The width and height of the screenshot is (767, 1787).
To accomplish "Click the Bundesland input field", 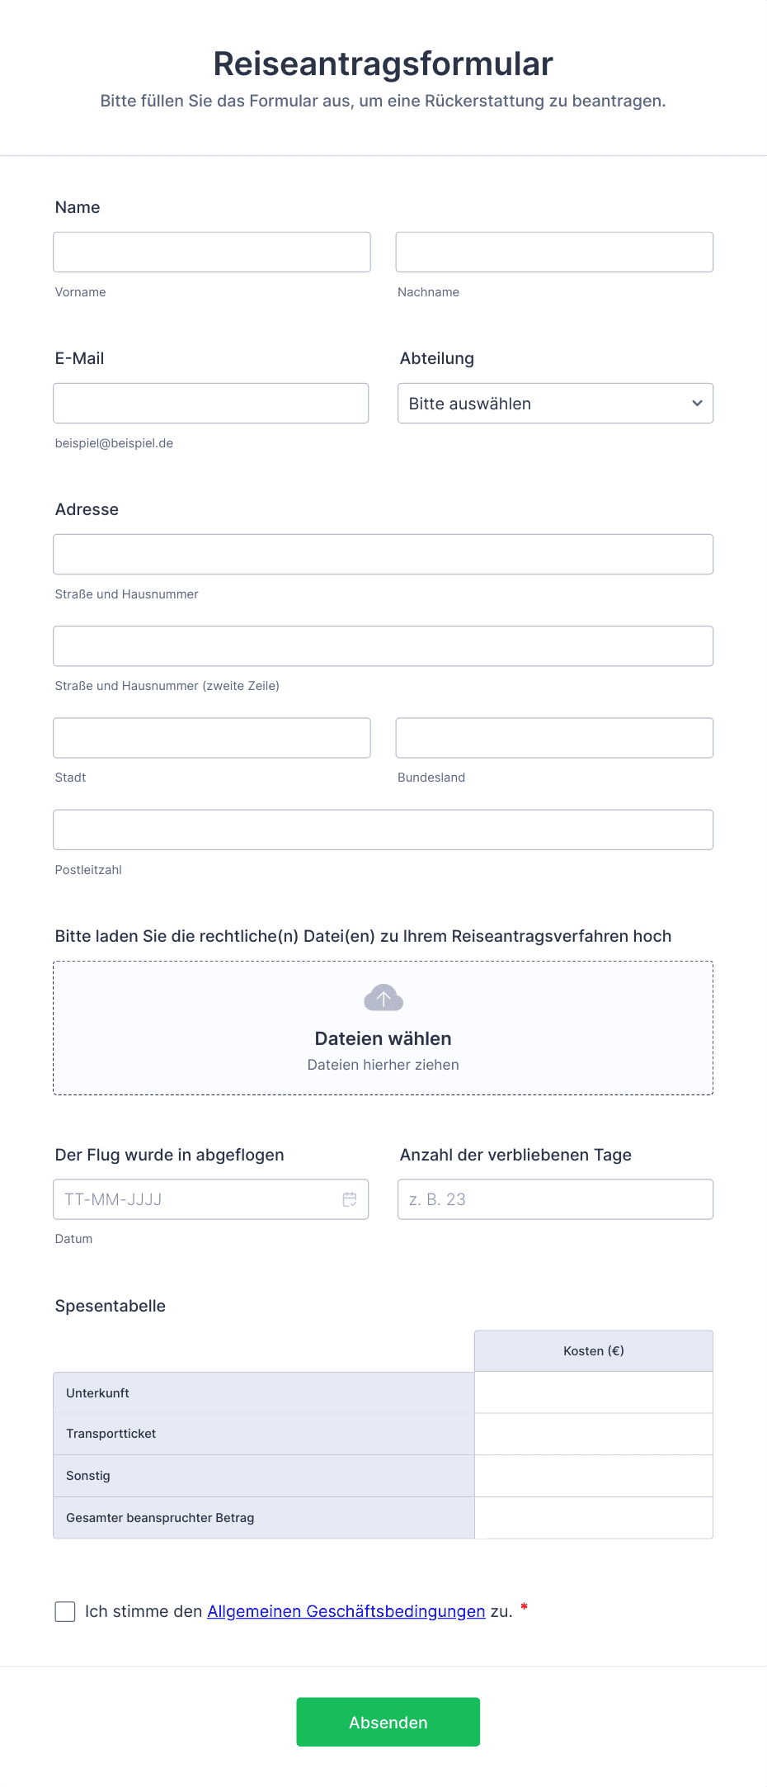I will [x=554, y=738].
